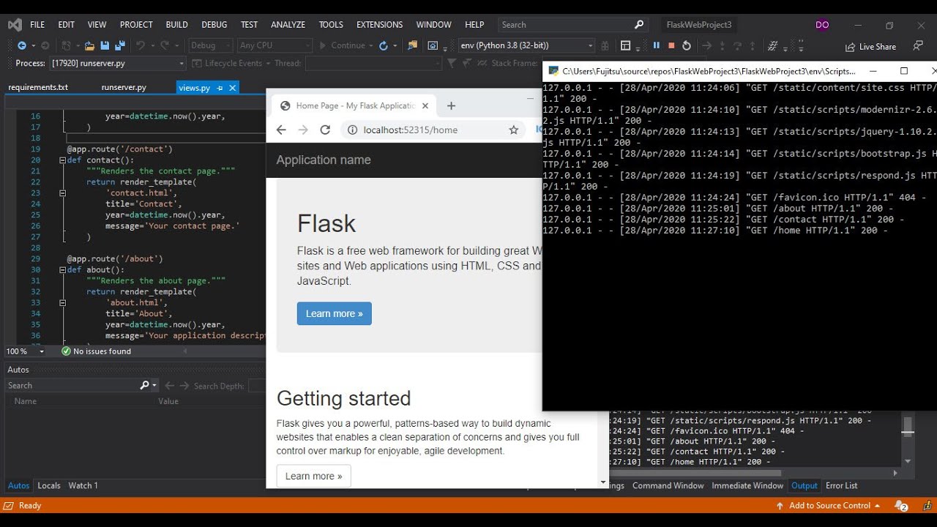Stop debugging with red square icon
Image resolution: width=937 pixels, height=527 pixels.
tap(671, 45)
